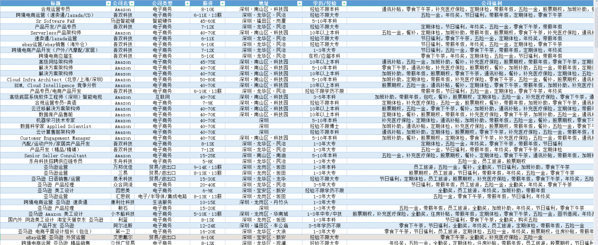Click the 因思美 company cell

(x=123, y=191)
